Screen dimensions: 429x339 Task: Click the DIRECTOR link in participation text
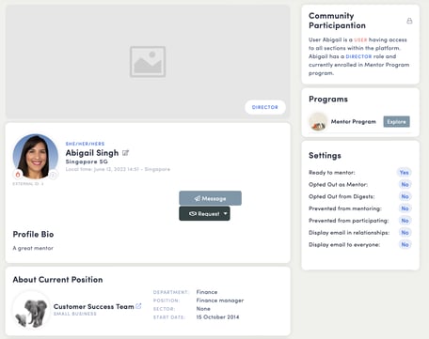click(x=358, y=56)
